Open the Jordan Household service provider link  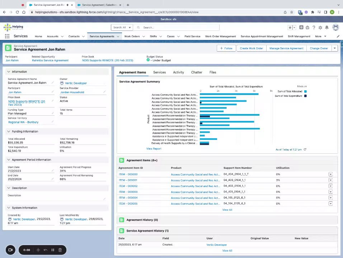[72, 92]
